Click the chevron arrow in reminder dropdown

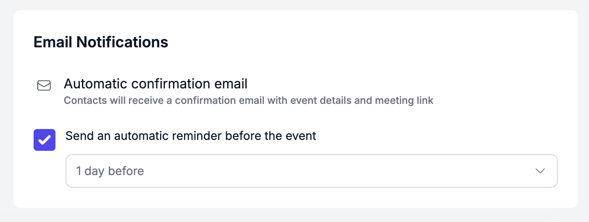pos(540,171)
